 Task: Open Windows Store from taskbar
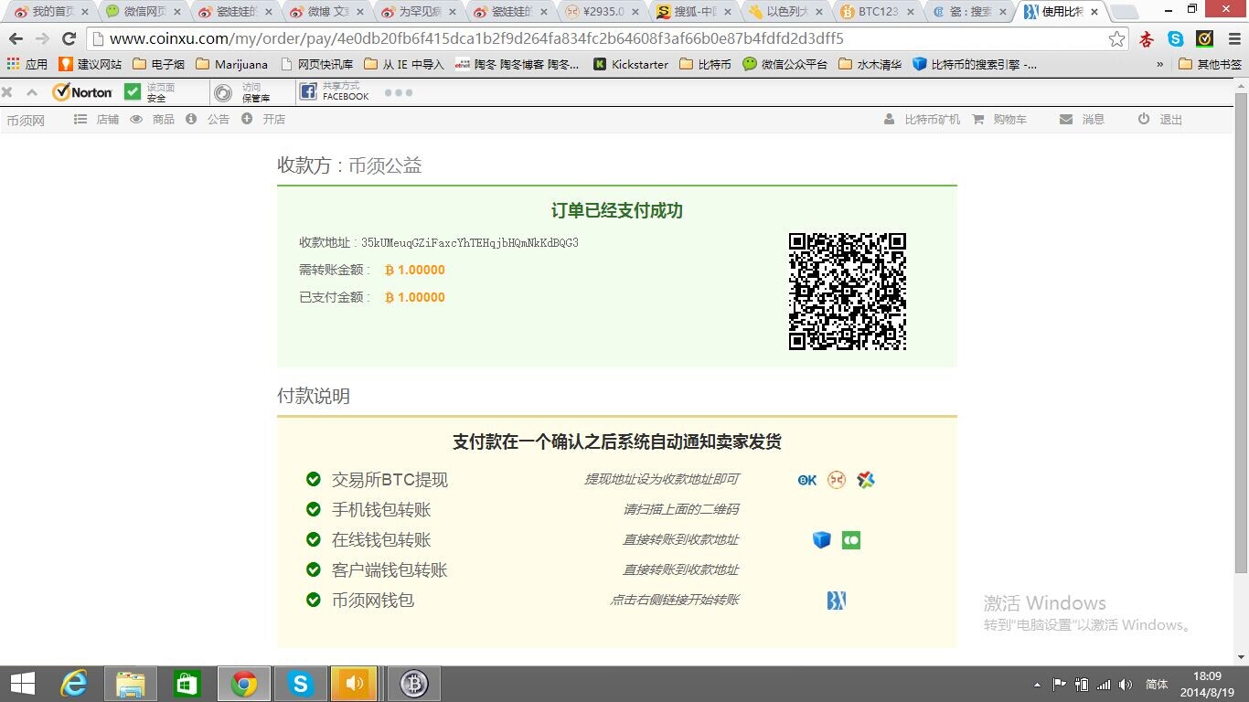[x=187, y=684]
